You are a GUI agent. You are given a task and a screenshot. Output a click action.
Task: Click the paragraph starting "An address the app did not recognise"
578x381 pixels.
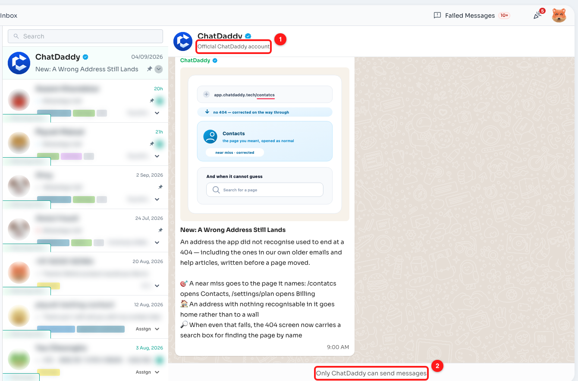pyautogui.click(x=262, y=252)
